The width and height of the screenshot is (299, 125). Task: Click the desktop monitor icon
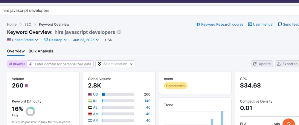(x=46, y=40)
